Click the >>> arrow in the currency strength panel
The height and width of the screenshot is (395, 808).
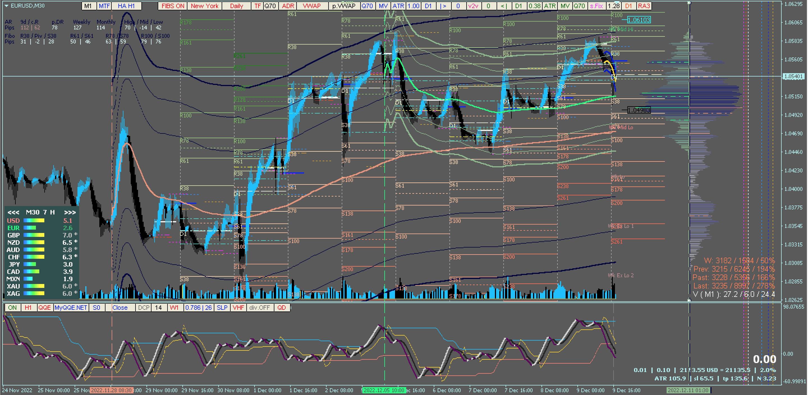coord(70,212)
